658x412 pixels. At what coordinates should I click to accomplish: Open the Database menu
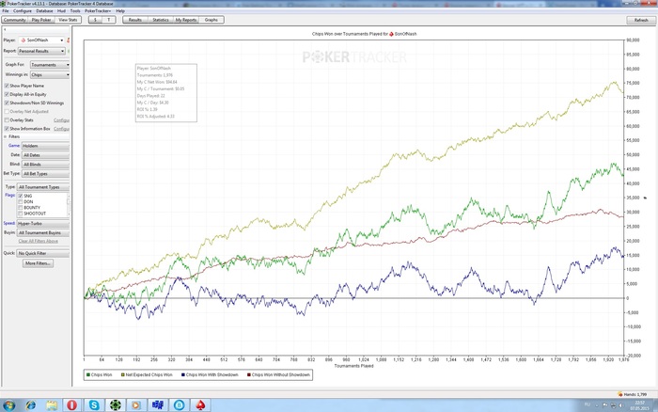tap(44, 11)
